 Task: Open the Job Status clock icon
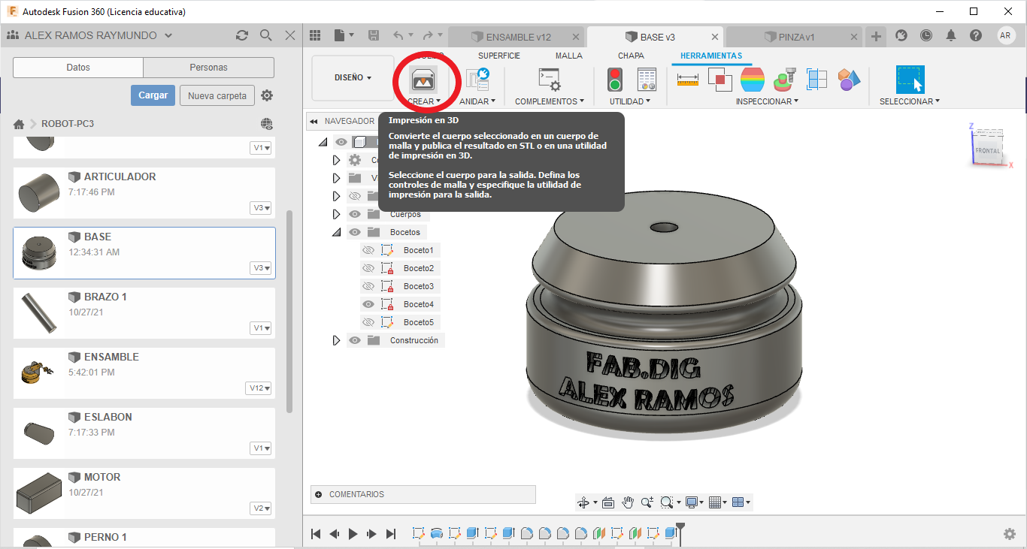(926, 35)
